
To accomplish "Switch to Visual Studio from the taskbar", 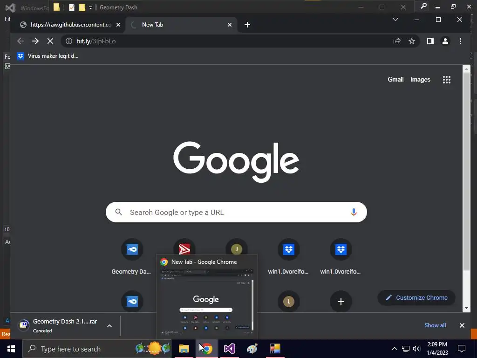I will [x=229, y=349].
